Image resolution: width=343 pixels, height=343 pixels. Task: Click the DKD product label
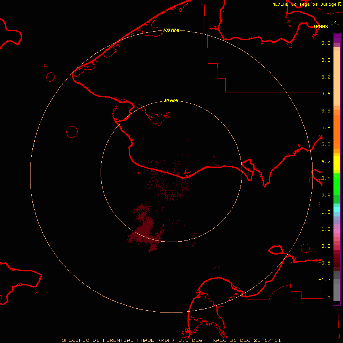[335, 23]
